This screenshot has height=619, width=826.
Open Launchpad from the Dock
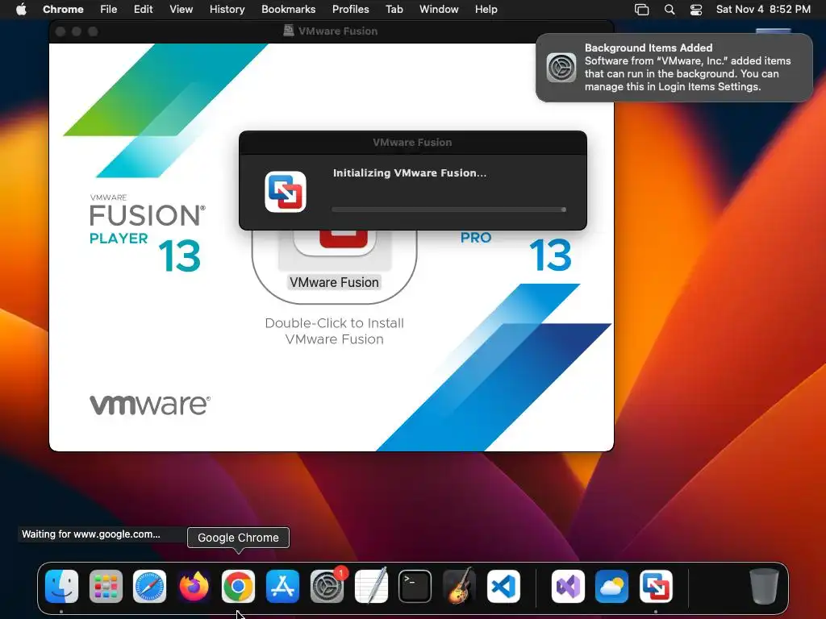[x=106, y=586]
